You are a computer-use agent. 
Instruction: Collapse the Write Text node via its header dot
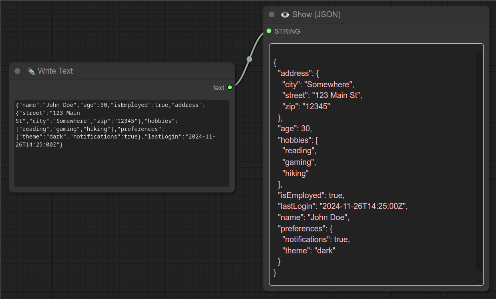pos(17,71)
